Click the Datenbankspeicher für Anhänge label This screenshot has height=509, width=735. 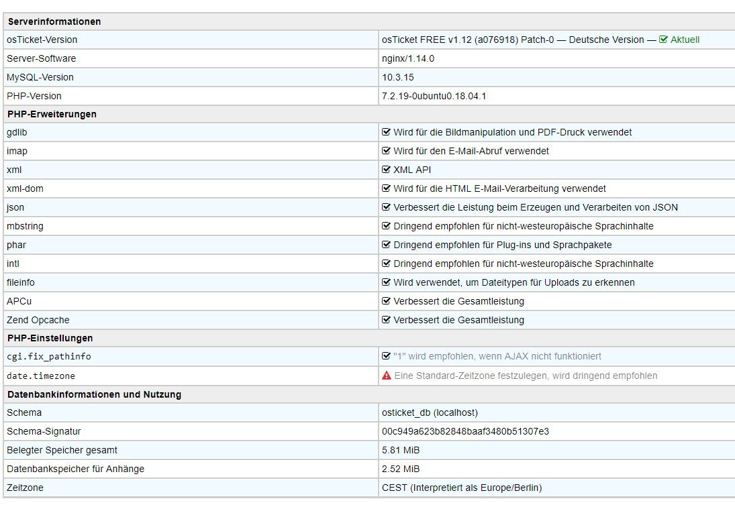(75, 469)
